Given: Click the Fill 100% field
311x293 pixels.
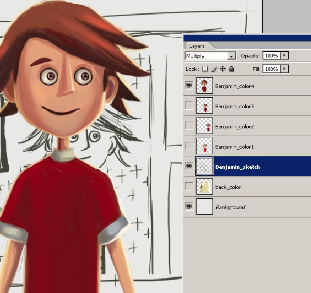Looking at the screenshot, I should pyautogui.click(x=272, y=69).
